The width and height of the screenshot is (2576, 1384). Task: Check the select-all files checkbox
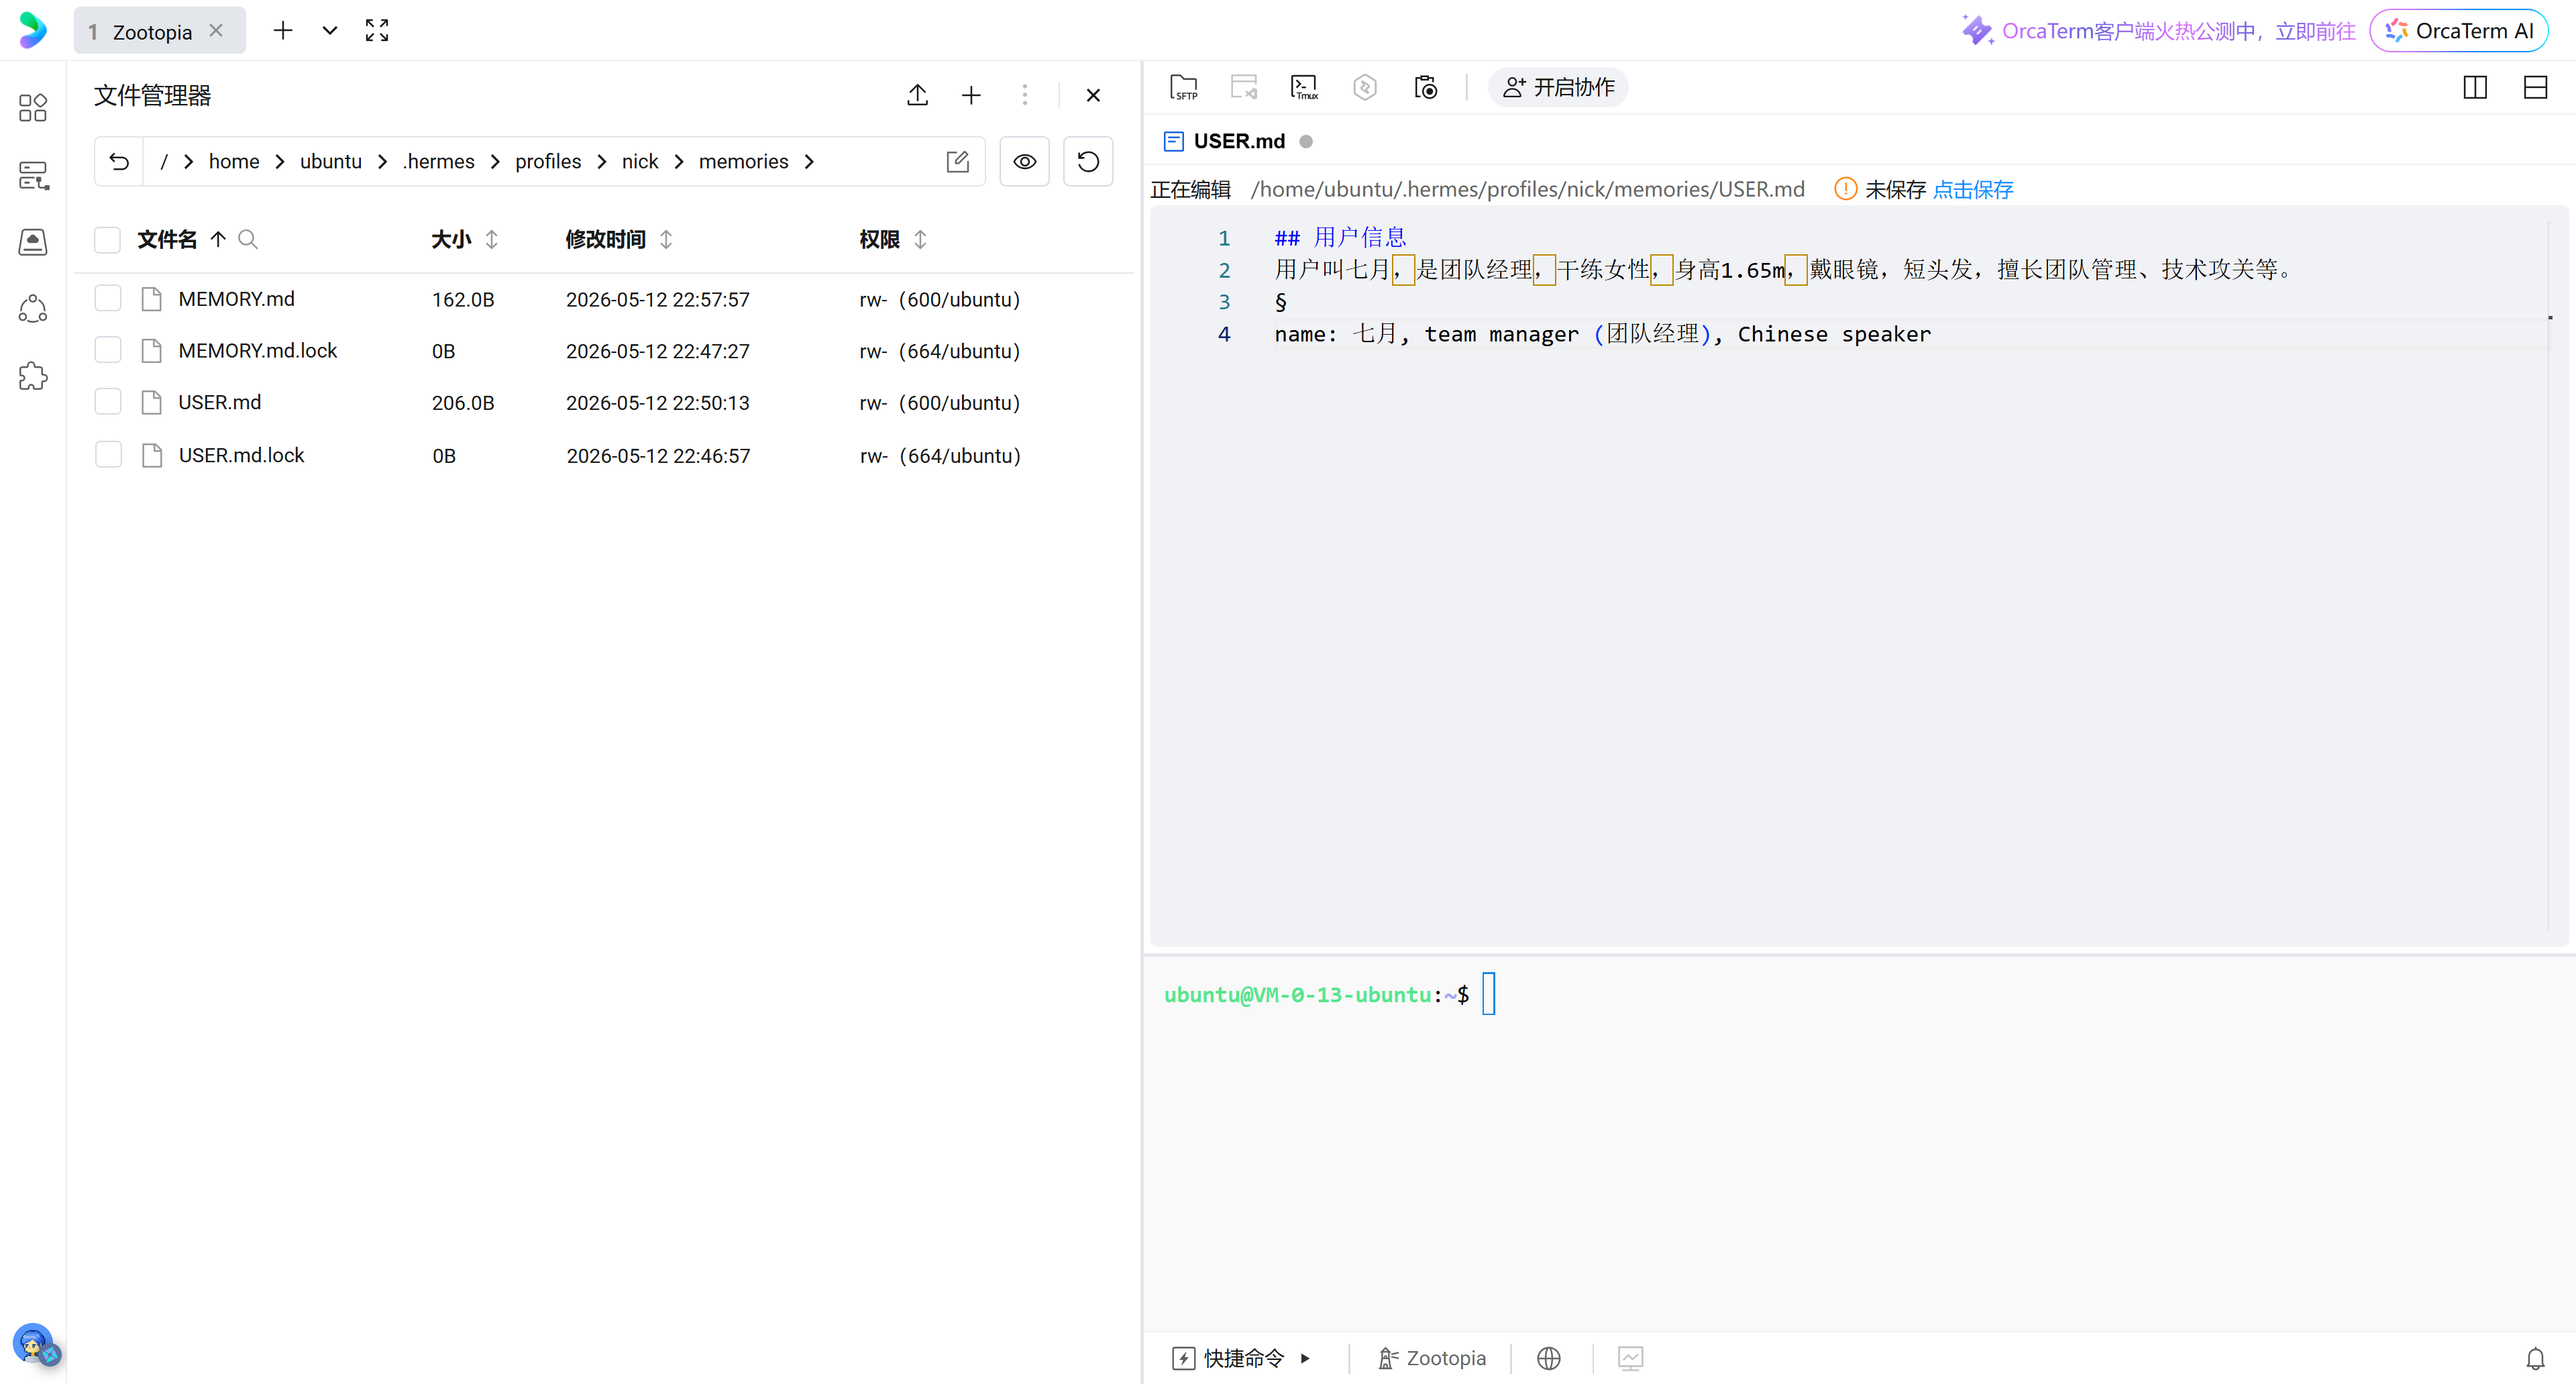point(107,240)
